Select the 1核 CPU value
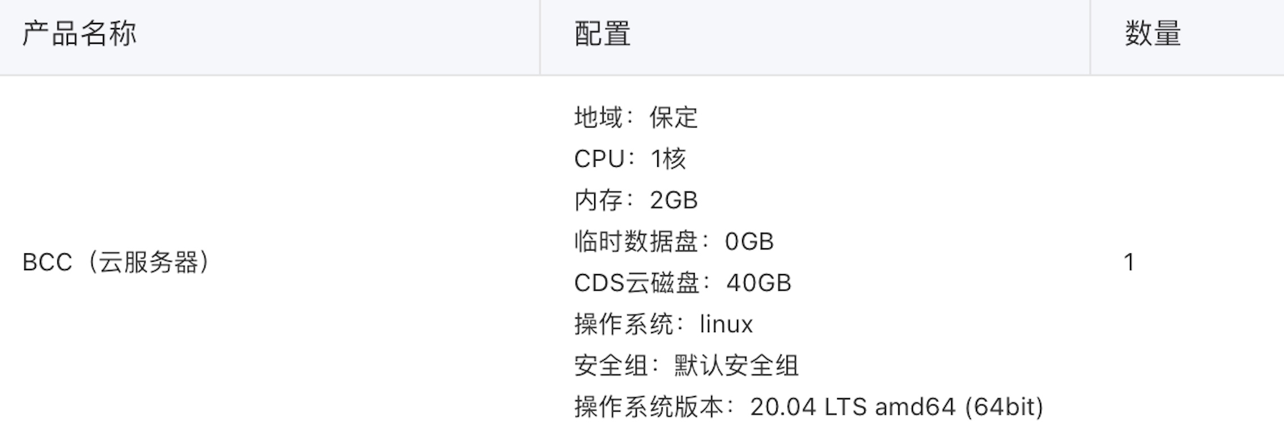Viewport: 1284px width, 428px height. (x=668, y=159)
